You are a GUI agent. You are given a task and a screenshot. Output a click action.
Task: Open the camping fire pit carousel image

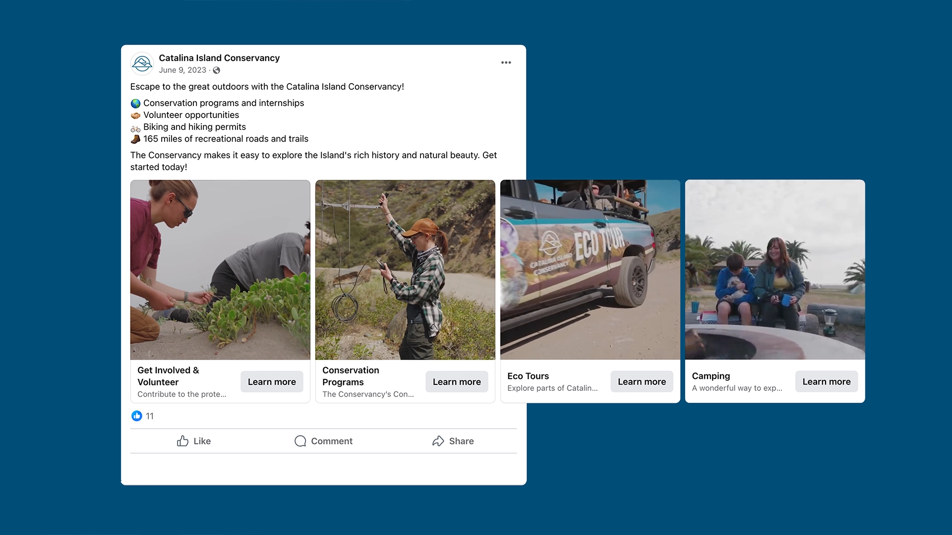click(775, 269)
